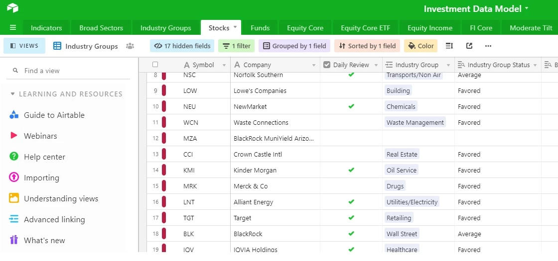Viewport: 558px width, 261px height.
Task: Switch to the Broad Sectors tab
Action: [x=101, y=28]
